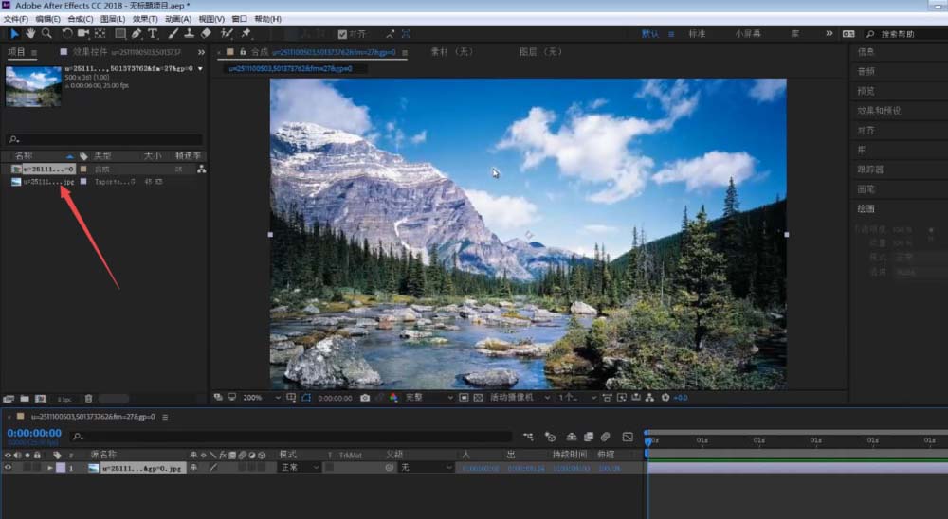Select the Hand tool in the toolbar
This screenshot has height=519, width=948.
pos(30,33)
